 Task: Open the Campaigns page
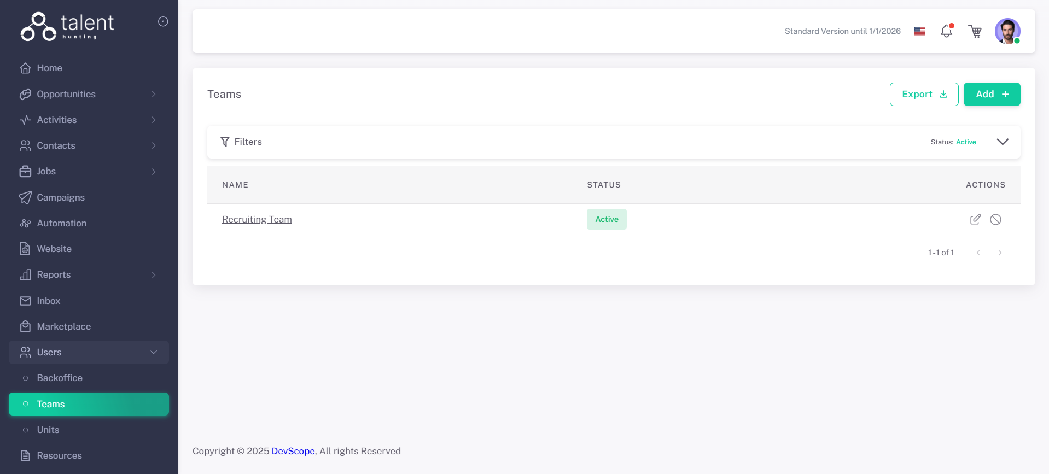click(61, 197)
